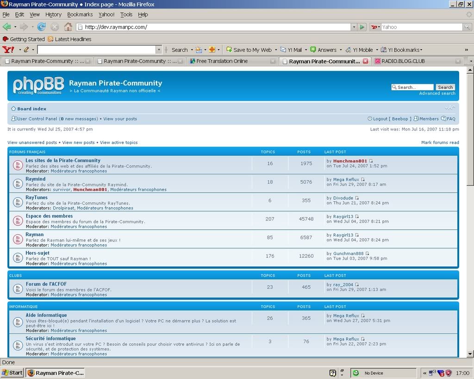Open Y! Mobile toolbar icon
Viewport: 474px width, 379px height.
[x=348, y=50]
